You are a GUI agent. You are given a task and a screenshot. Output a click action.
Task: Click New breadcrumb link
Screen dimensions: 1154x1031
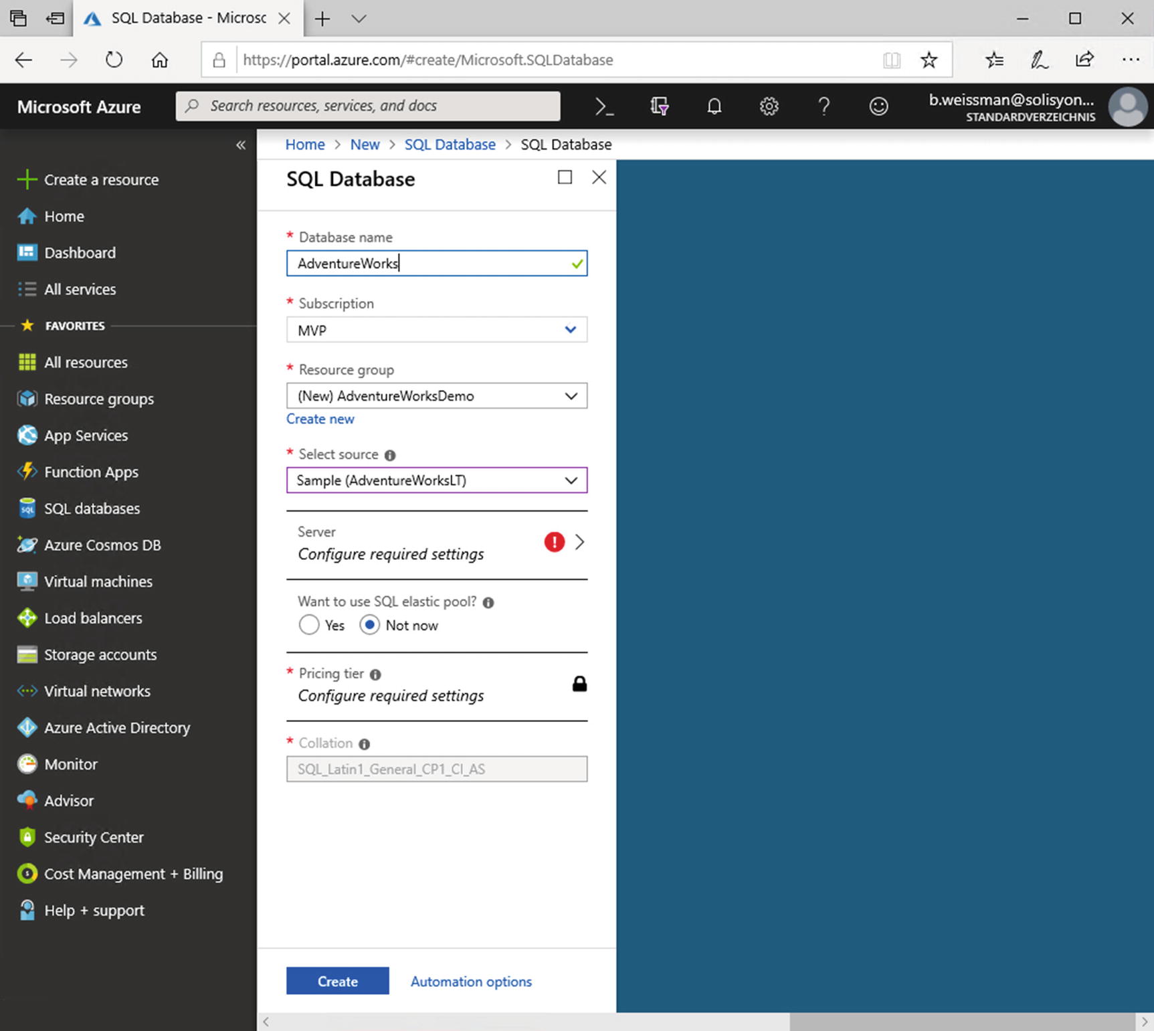pyautogui.click(x=365, y=145)
